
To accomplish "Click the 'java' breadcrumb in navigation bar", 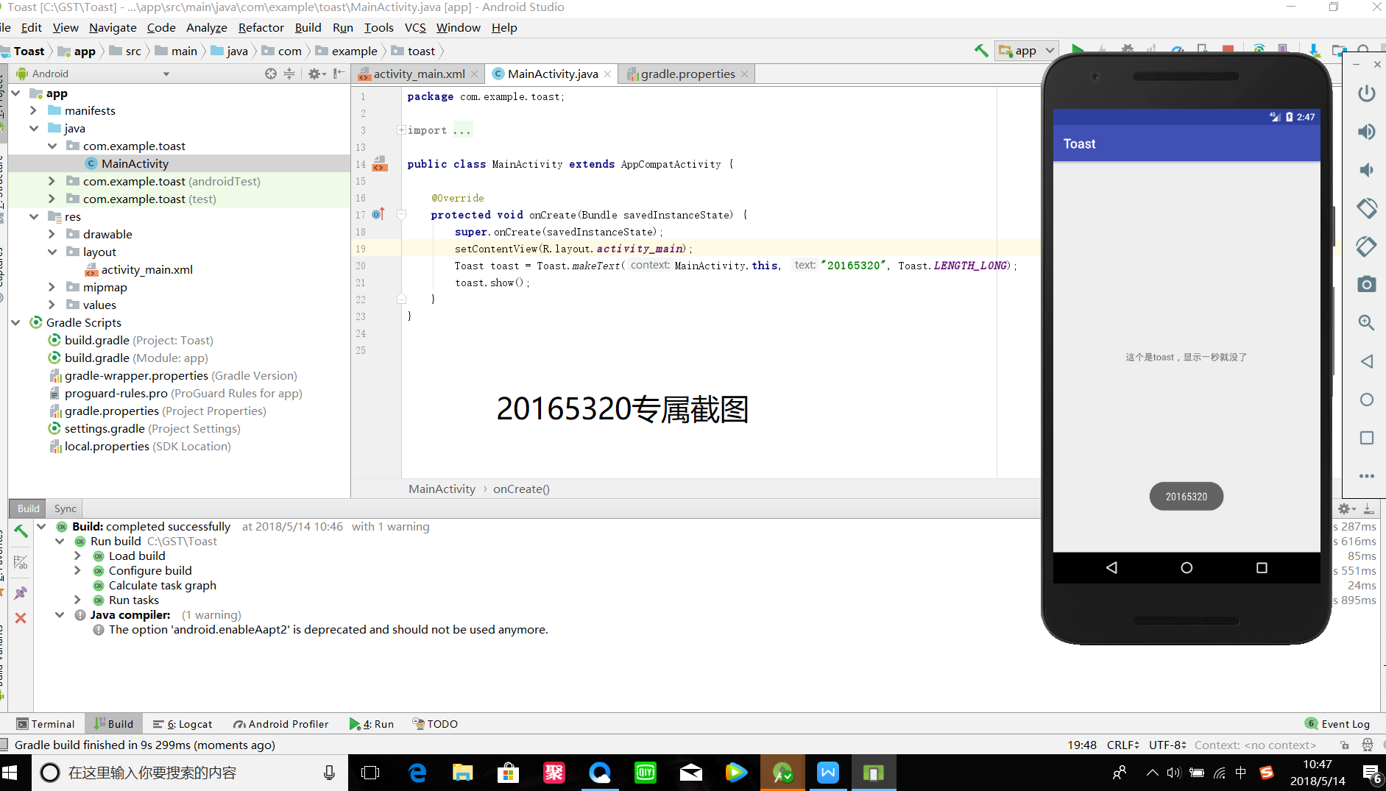I will pos(230,51).
